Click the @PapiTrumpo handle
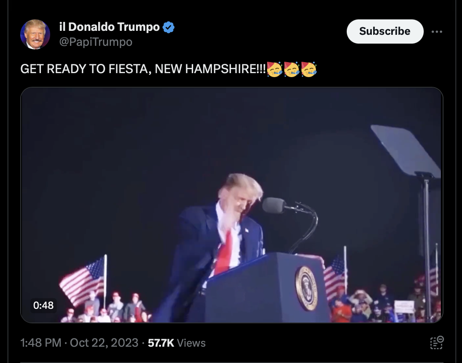The width and height of the screenshot is (462, 363). click(x=95, y=42)
